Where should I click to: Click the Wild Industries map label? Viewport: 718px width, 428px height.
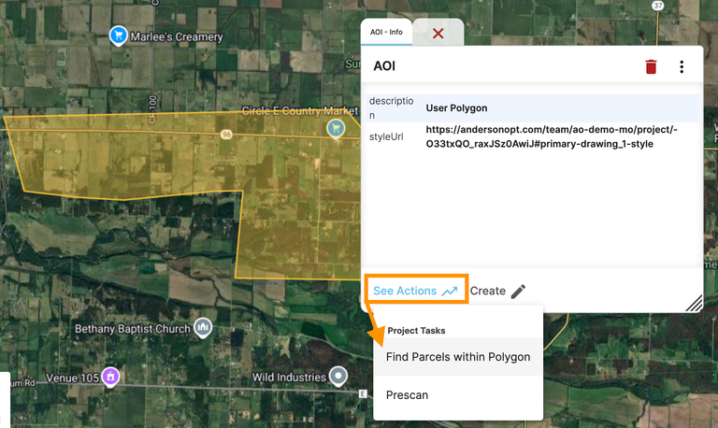click(x=289, y=378)
